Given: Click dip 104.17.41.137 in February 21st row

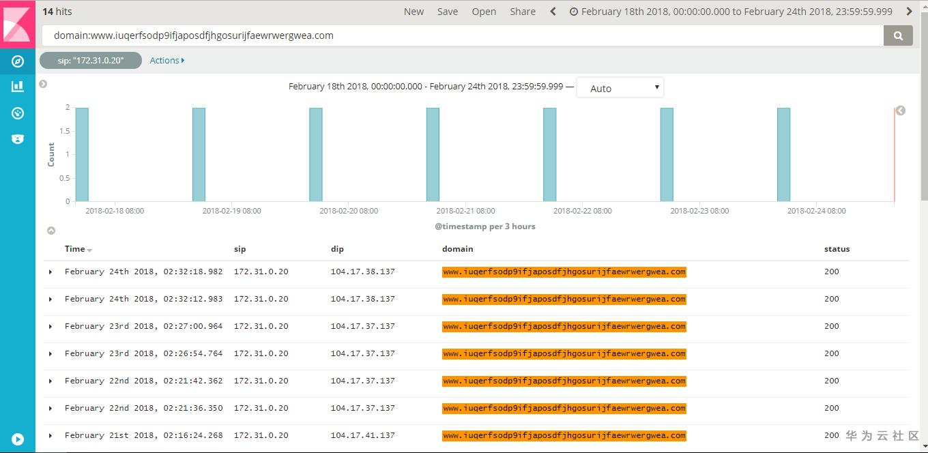Looking at the screenshot, I should point(362,435).
